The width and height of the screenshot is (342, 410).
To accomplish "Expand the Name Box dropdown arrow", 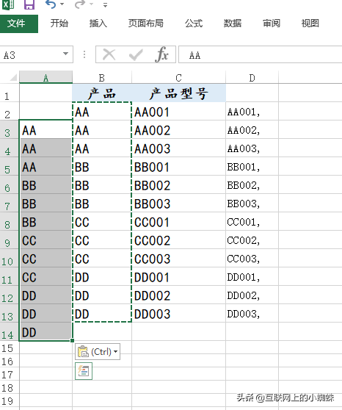I will point(66,54).
